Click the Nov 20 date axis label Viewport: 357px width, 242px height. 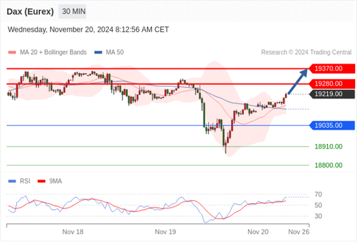(x=258, y=232)
